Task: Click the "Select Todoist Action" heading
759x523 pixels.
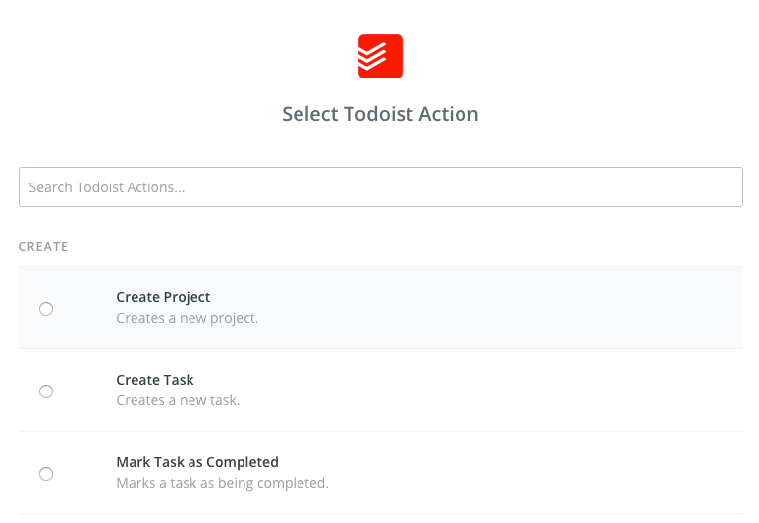Action: point(380,114)
